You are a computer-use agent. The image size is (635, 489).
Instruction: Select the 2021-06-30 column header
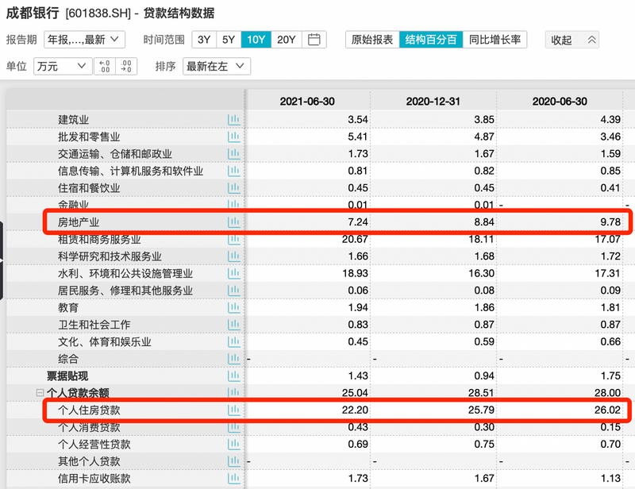tap(307, 102)
